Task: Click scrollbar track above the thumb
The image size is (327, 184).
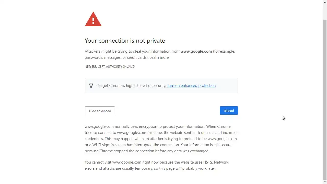Action: [325, 11]
